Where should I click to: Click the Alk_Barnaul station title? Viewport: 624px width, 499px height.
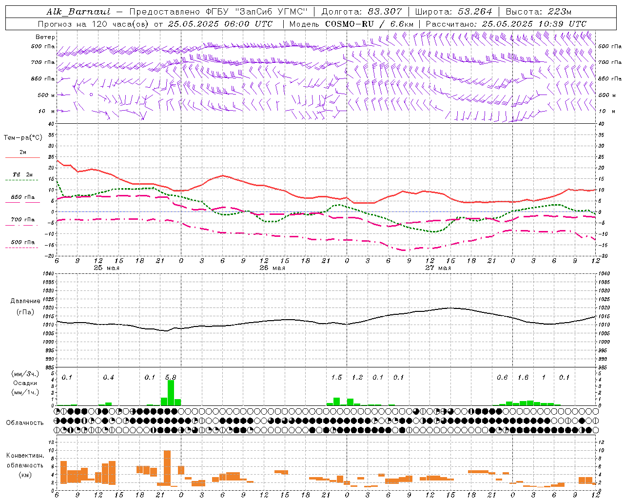click(x=78, y=12)
